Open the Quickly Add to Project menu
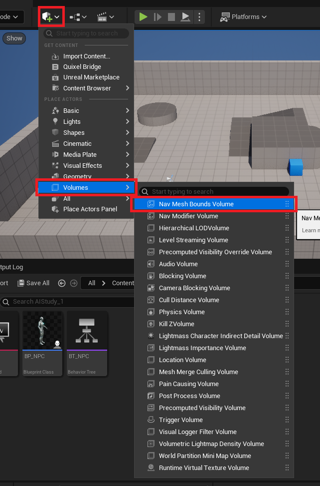The image size is (320, 486). (x=51, y=16)
